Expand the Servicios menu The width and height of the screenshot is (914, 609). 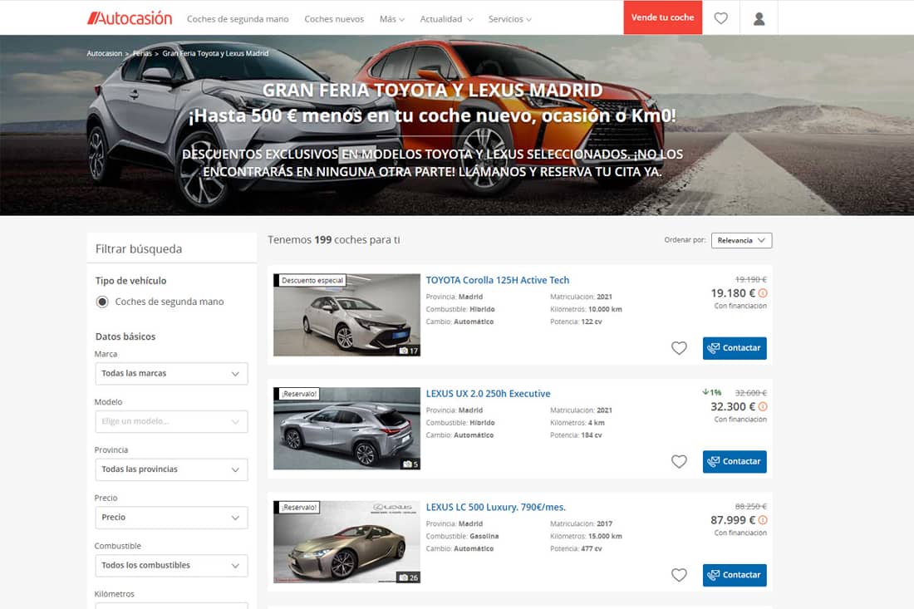[509, 19]
